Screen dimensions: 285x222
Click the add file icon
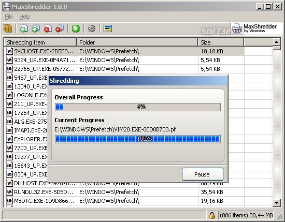(x=24, y=28)
